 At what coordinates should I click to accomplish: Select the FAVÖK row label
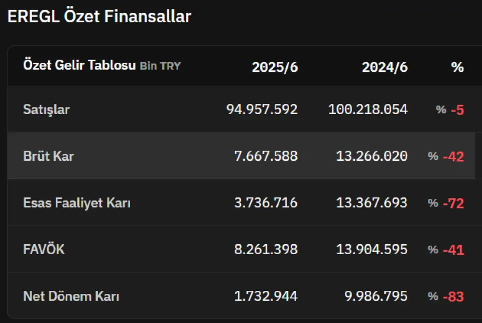(x=44, y=249)
